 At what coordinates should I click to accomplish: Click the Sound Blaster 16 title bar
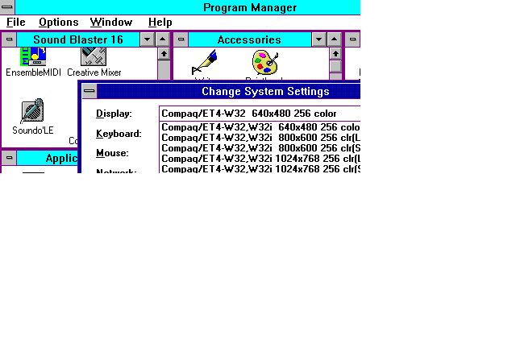pos(78,39)
